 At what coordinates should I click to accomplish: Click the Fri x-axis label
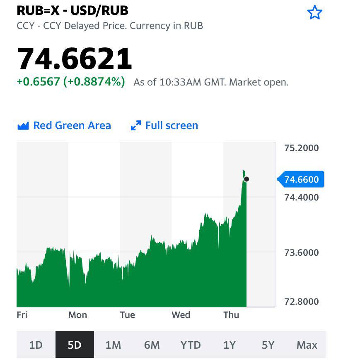pos(22,315)
